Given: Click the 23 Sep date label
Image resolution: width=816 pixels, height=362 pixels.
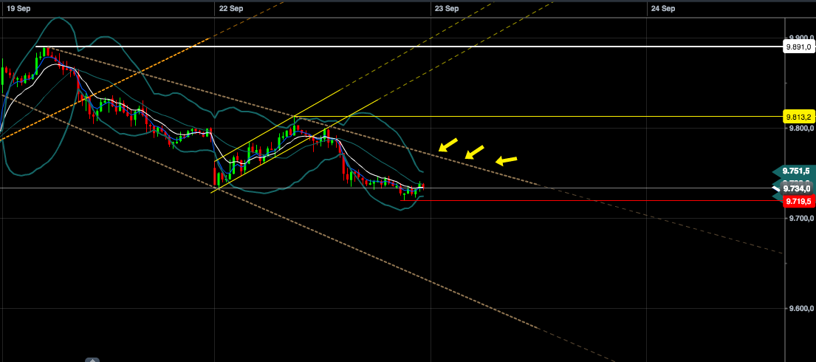Looking at the screenshot, I should pyautogui.click(x=447, y=9).
